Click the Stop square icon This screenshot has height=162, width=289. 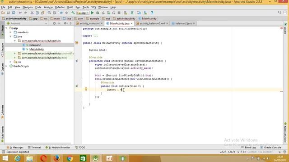pyautogui.click(x=119, y=13)
